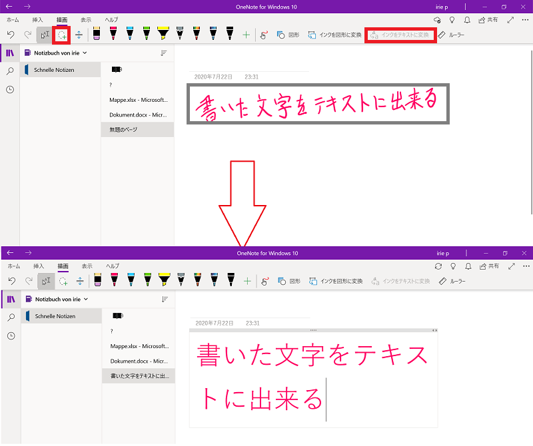The image size is (533, 446).
Task: Select the yellow highlighter in lower window
Action: point(164,280)
